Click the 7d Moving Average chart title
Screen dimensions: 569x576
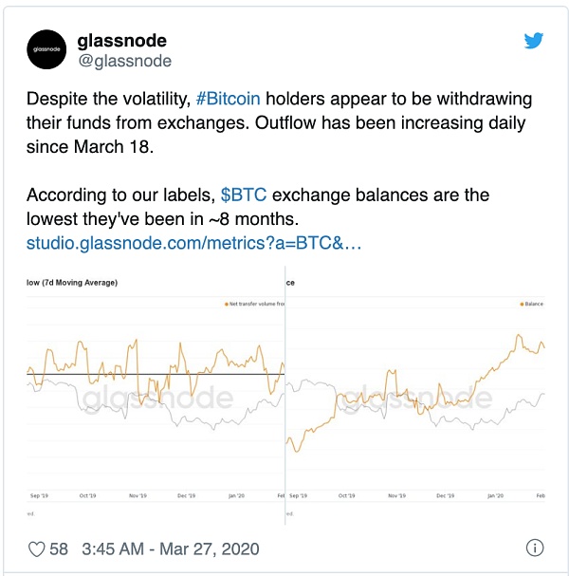pos(72,283)
